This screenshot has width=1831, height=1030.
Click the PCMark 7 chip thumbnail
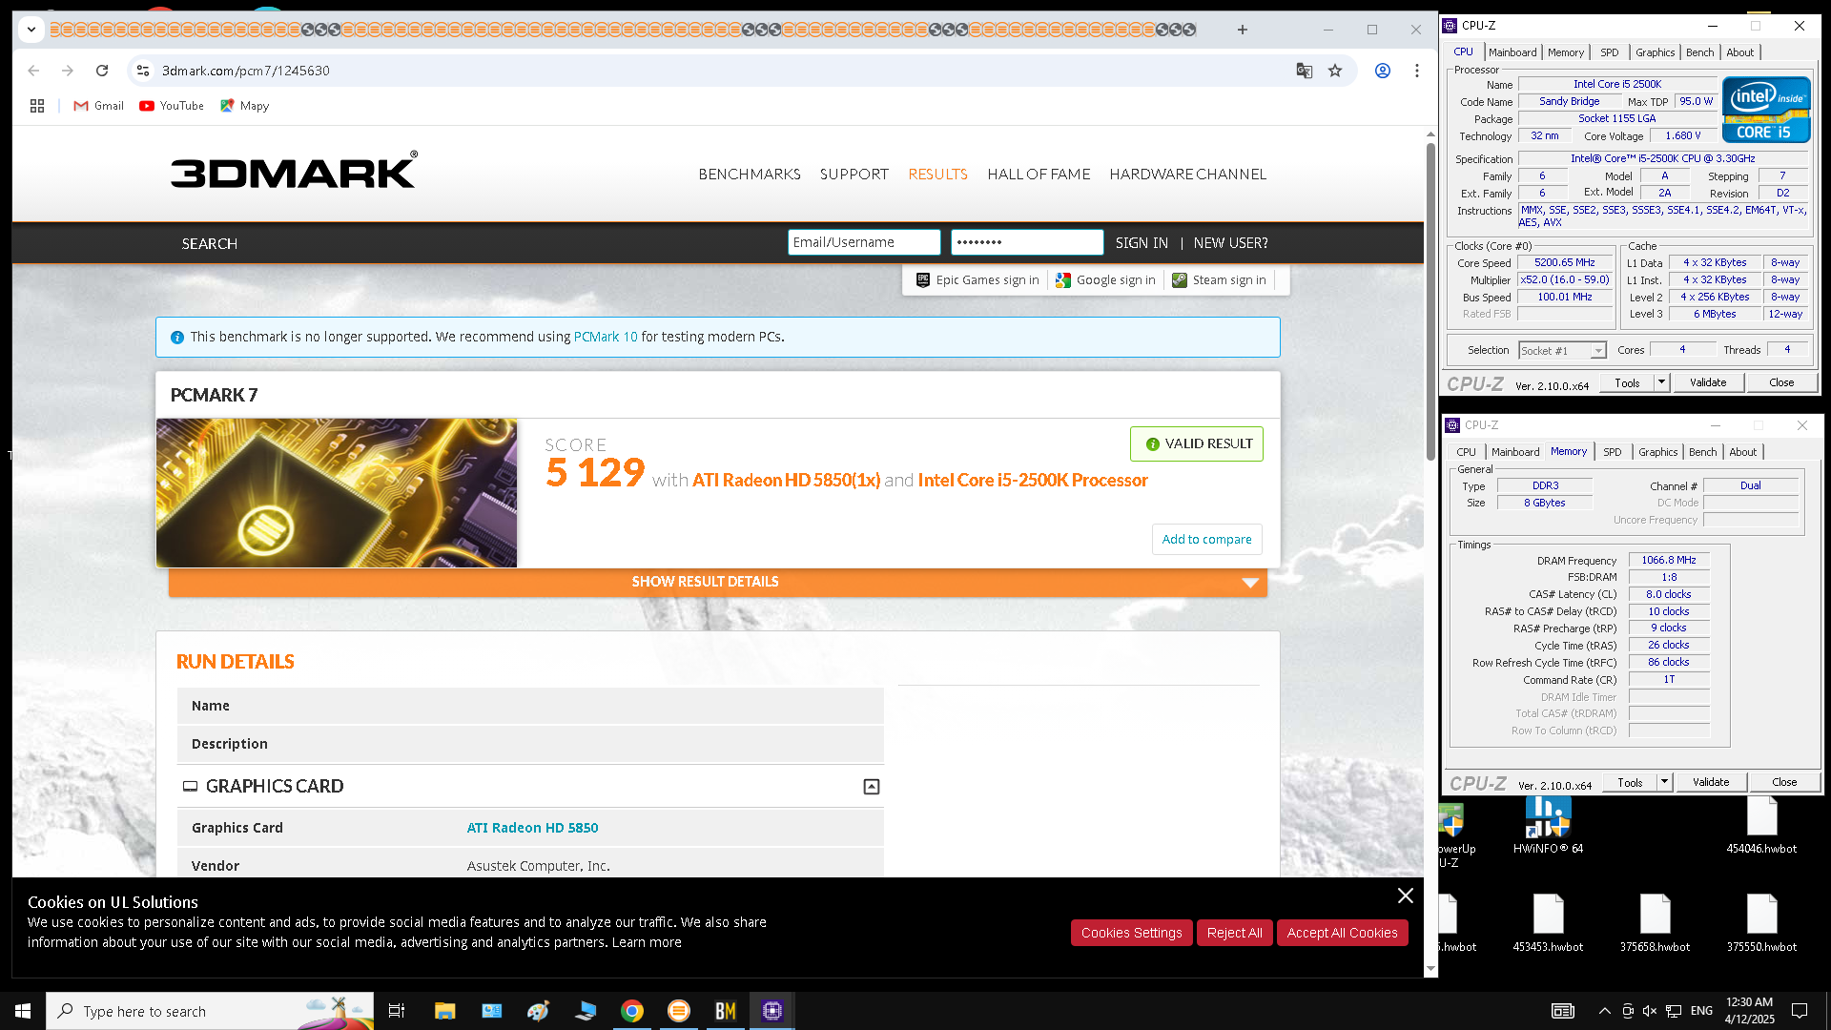pyautogui.click(x=337, y=493)
